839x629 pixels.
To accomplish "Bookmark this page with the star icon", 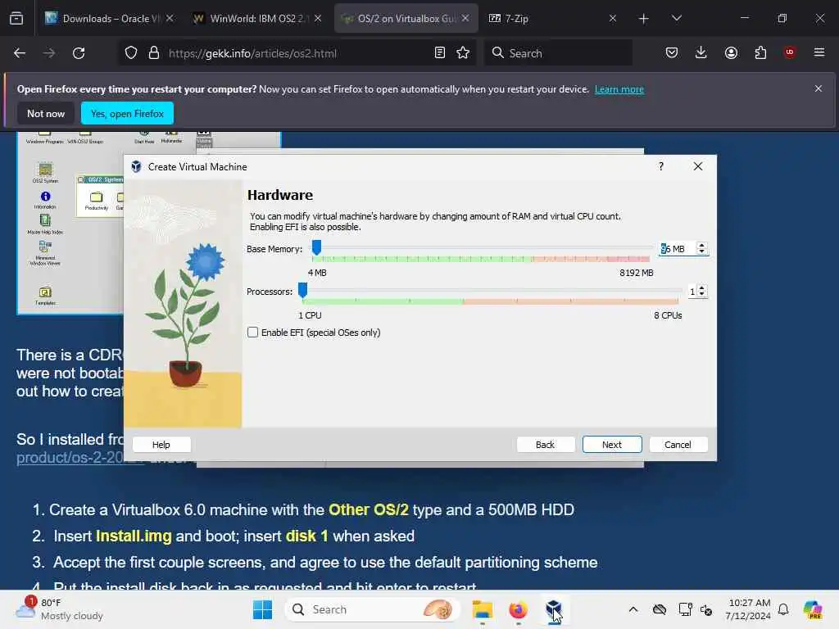I will 464,53.
